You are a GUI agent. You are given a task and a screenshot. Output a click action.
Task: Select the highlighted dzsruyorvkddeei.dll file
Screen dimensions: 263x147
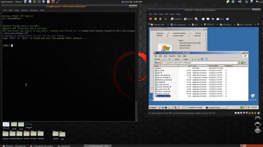click(x=162, y=96)
